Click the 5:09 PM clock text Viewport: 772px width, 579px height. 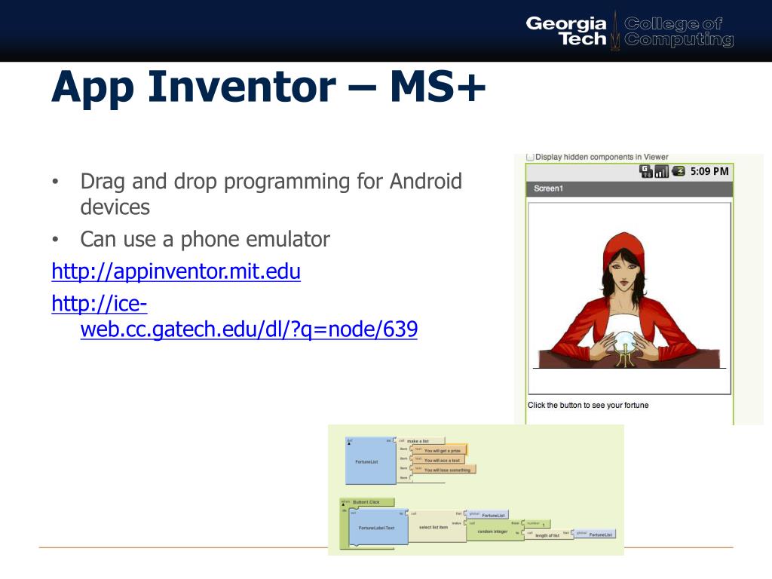click(709, 171)
